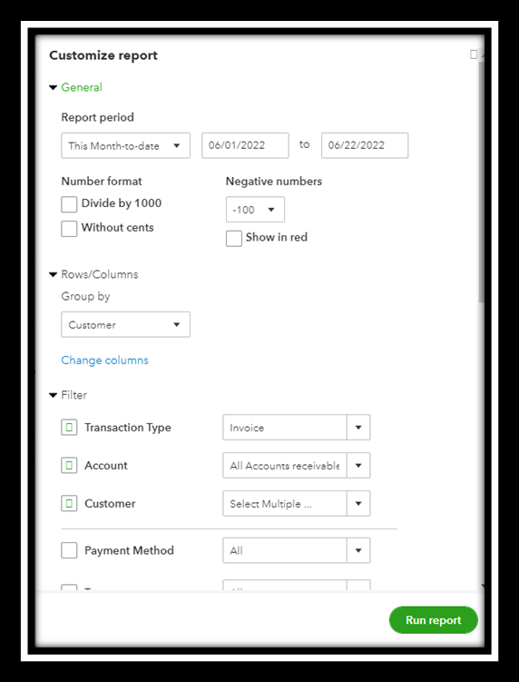Viewport: 519px width, 682px height.
Task: Open the Invoice transaction type dropdown arrow
Action: click(x=358, y=428)
